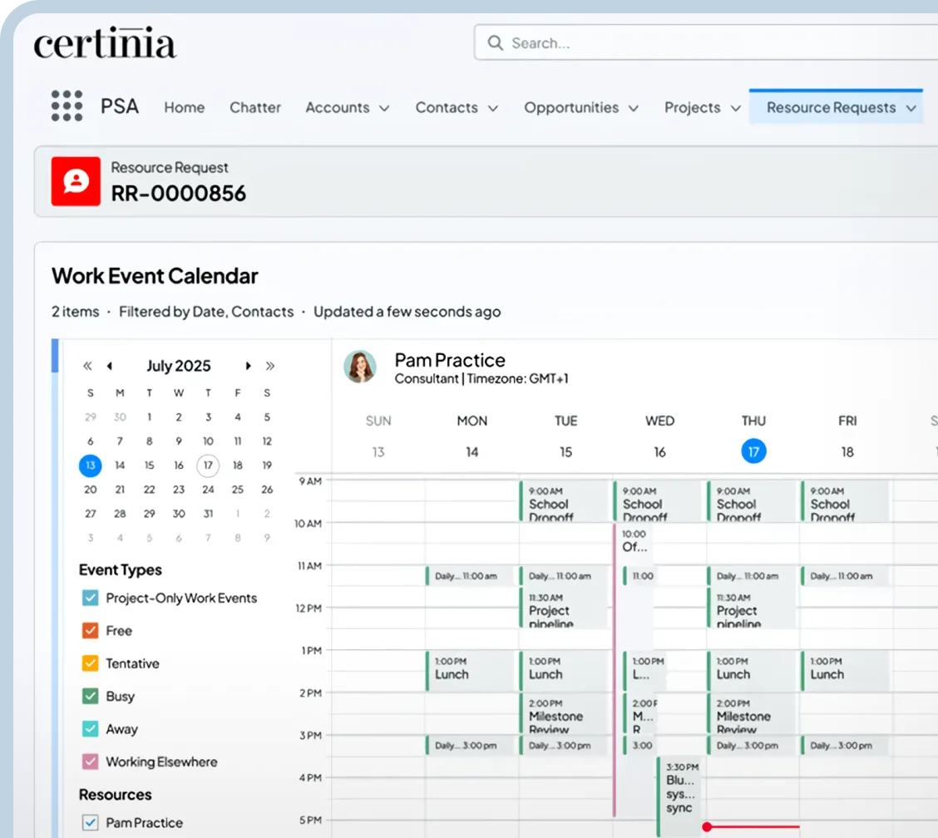Click the red Resource Request icon
The height and width of the screenshot is (838, 938).
coord(76,181)
